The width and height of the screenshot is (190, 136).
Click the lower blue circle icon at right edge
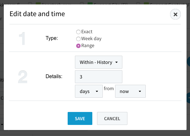189,98
